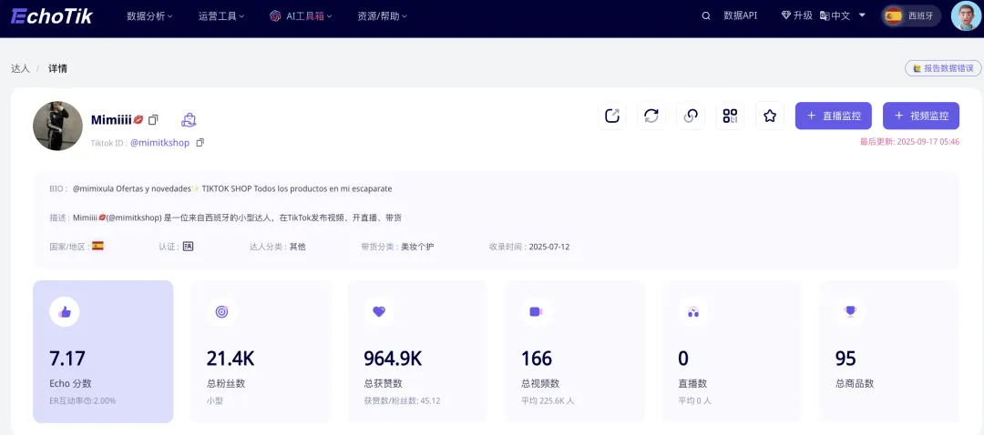Click the 95 total products value

coord(846,359)
